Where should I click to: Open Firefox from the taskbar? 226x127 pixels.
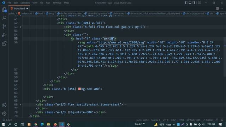click(55, 124)
